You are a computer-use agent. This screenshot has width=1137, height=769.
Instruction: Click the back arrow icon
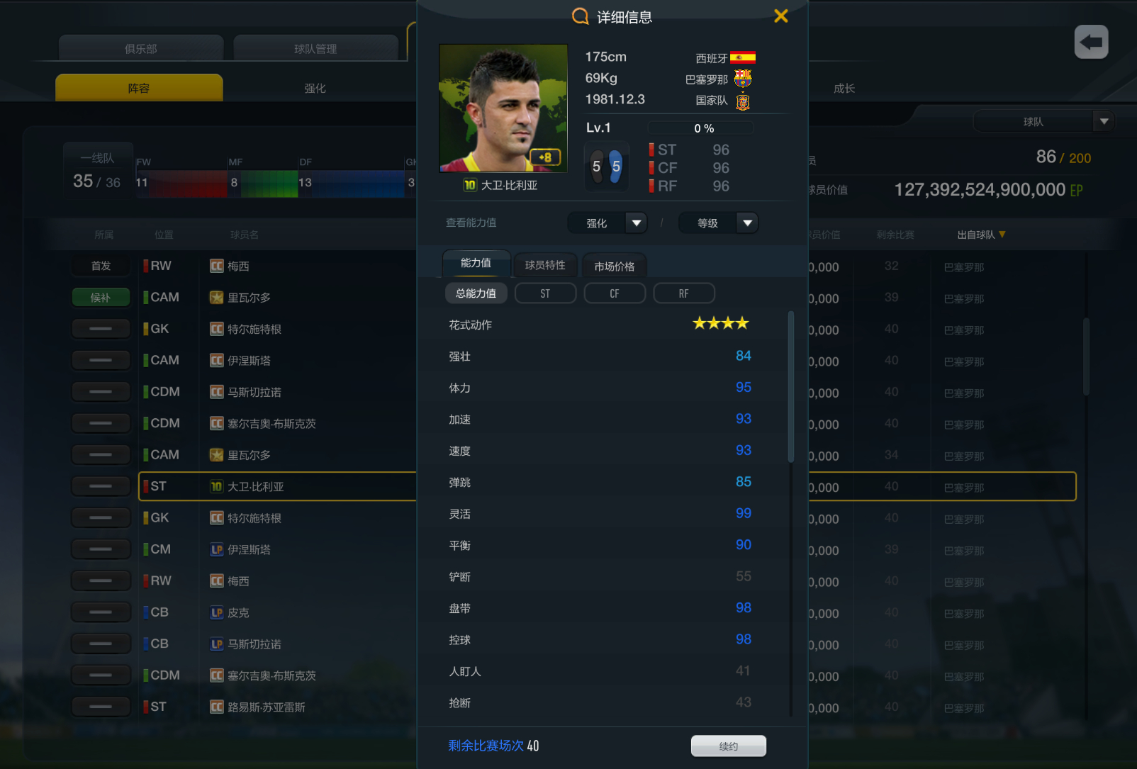tap(1091, 43)
